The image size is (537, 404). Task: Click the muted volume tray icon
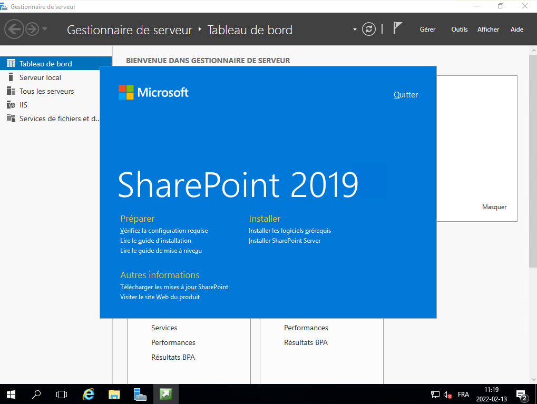(447, 395)
